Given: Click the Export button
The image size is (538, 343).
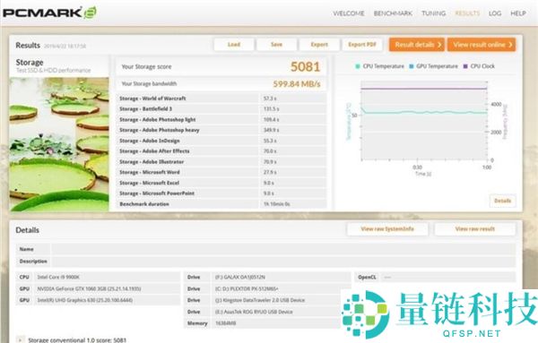Looking at the screenshot, I should coord(319,45).
